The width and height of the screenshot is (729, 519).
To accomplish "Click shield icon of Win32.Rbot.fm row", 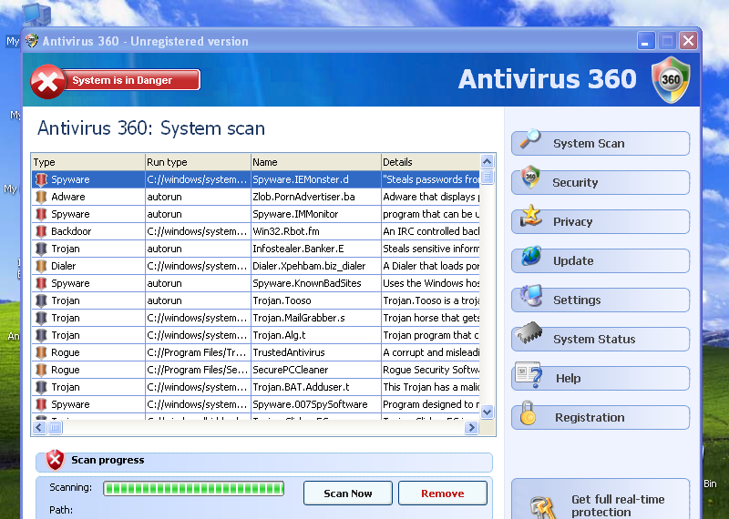I will click(x=41, y=231).
